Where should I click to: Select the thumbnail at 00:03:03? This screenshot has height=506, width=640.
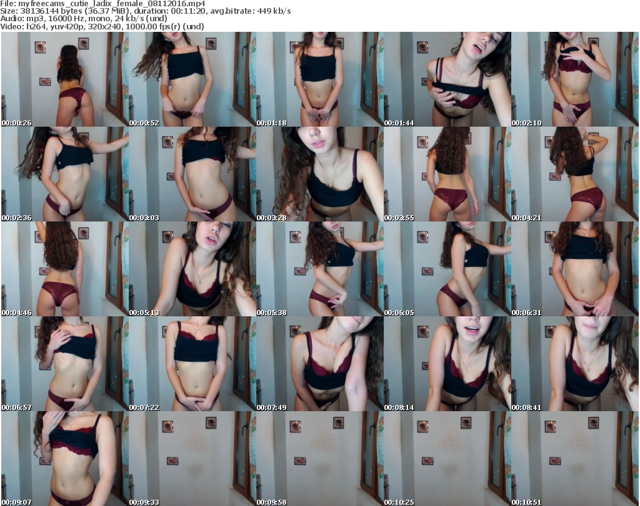point(192,174)
